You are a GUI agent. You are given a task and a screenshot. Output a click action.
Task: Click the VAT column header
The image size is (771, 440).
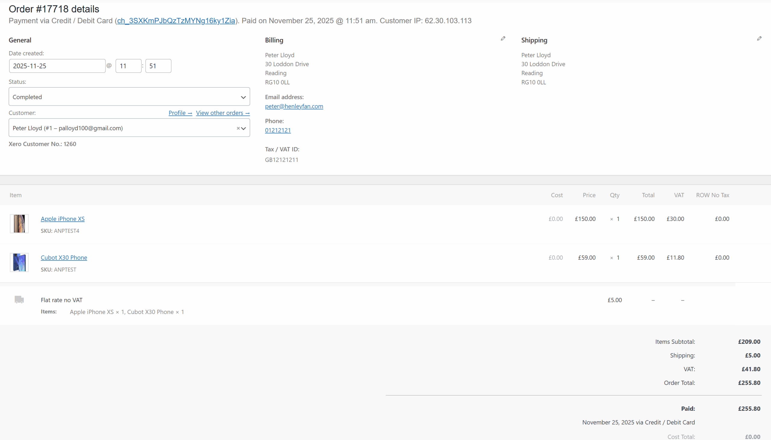point(679,195)
